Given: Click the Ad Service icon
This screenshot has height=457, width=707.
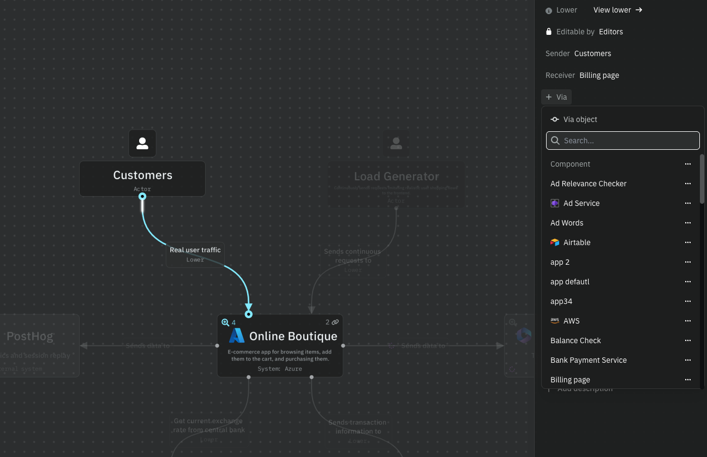Looking at the screenshot, I should coord(555,203).
